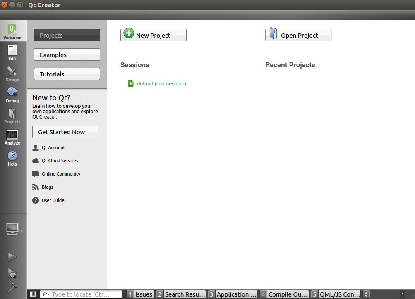Toggle the left sidebar visibility button
The width and height of the screenshot is (415, 299).
coord(33,294)
